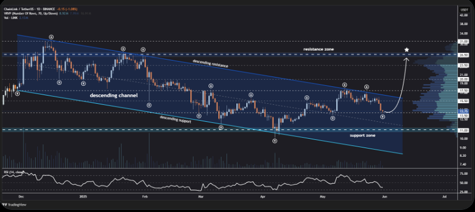The width and height of the screenshot is (475, 212).
Task: Click the May label on time axis
Action: 322,197
